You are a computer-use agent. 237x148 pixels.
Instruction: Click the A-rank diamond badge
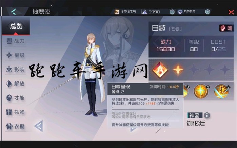tap(160, 70)
